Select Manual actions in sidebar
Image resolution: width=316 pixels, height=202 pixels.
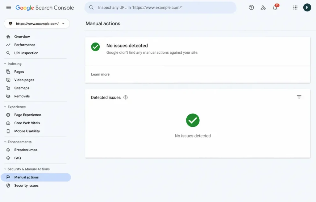pyautogui.click(x=35, y=177)
